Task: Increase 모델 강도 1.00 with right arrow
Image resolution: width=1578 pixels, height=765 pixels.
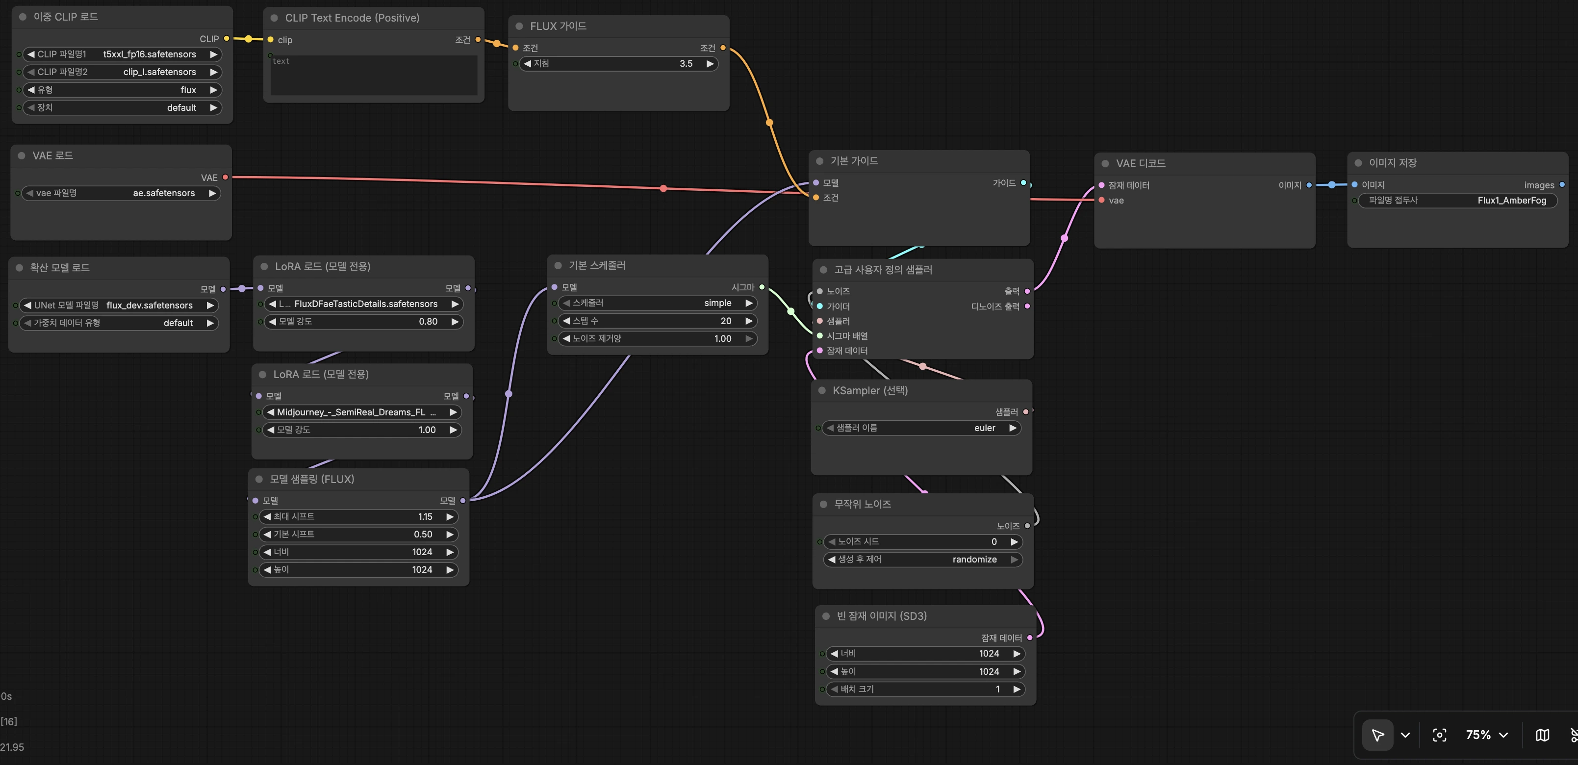Action: coord(453,430)
